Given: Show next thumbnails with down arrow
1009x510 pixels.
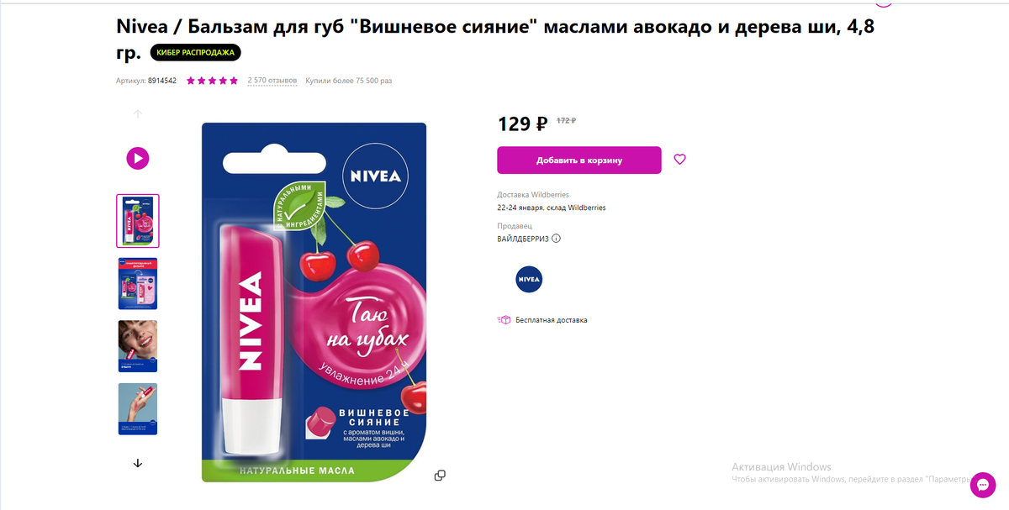Looking at the screenshot, I should tap(138, 463).
